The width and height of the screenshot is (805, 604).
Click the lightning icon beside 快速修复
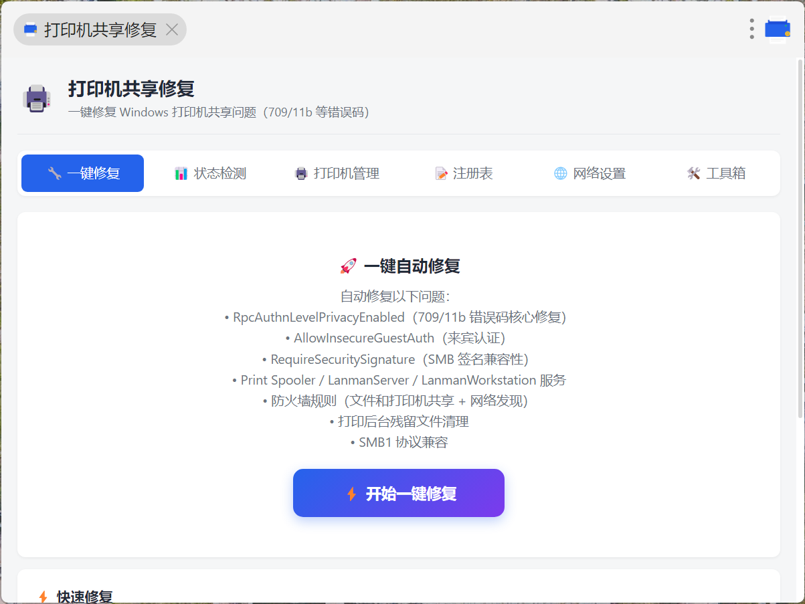pos(43,597)
